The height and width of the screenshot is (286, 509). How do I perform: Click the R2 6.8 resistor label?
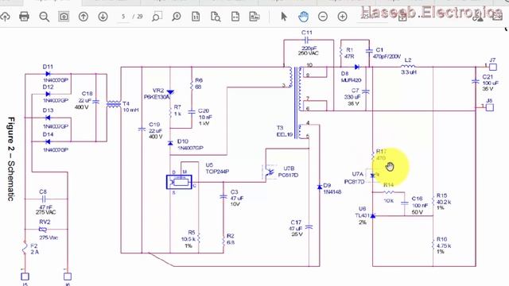pyautogui.click(x=231, y=239)
